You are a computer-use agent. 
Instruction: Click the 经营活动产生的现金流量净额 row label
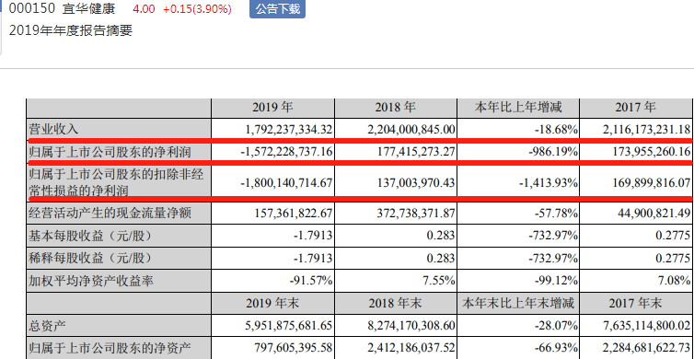[x=110, y=214]
